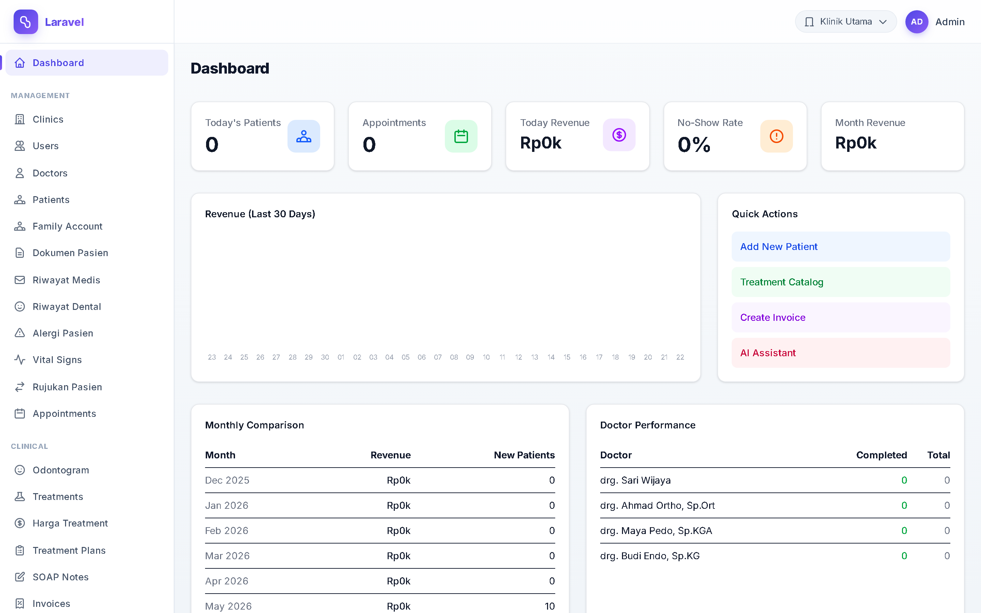Click the Alergi Pasien warning icon

[20, 333]
